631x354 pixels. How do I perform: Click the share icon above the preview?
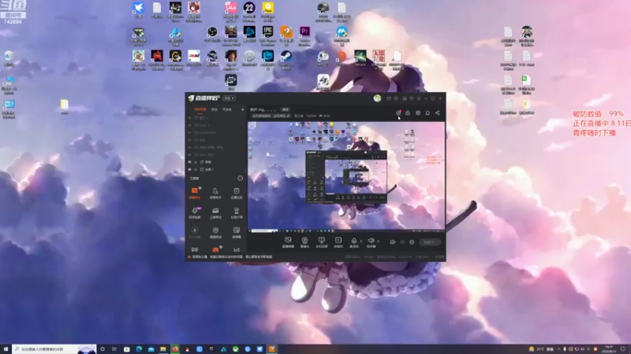click(438, 112)
